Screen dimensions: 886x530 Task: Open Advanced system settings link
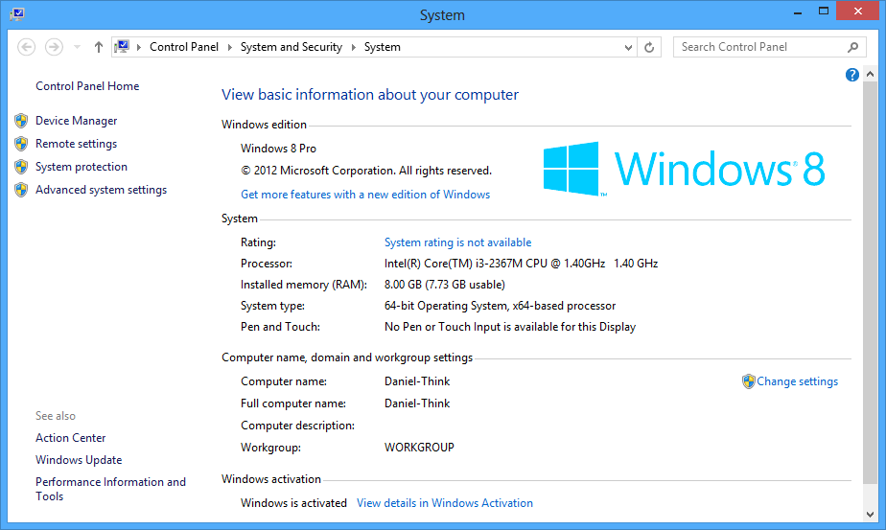click(x=101, y=190)
